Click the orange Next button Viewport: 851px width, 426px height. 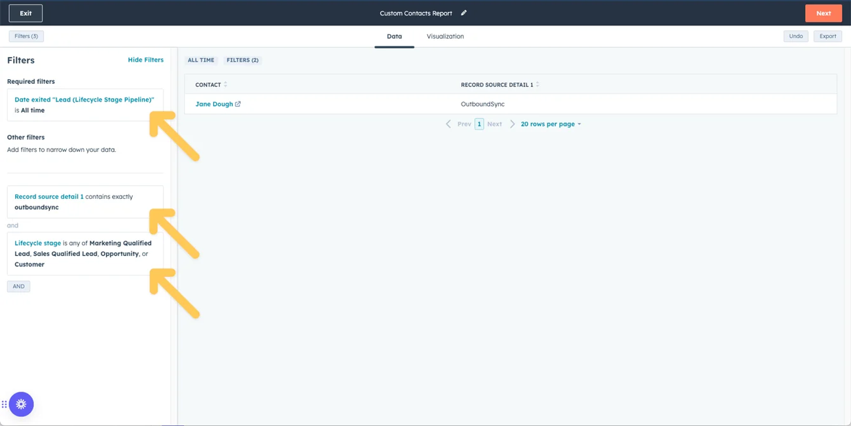[824, 12]
